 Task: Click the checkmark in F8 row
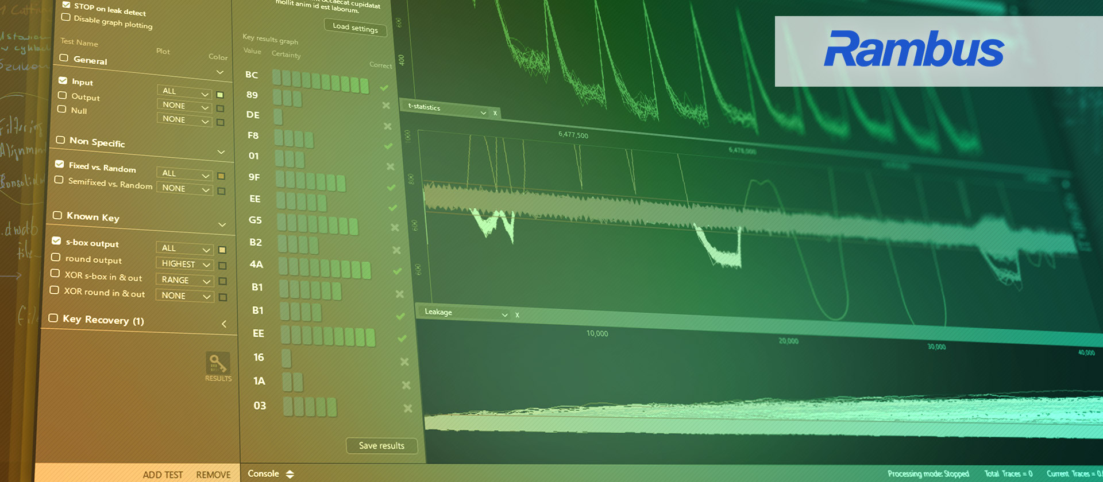388,146
